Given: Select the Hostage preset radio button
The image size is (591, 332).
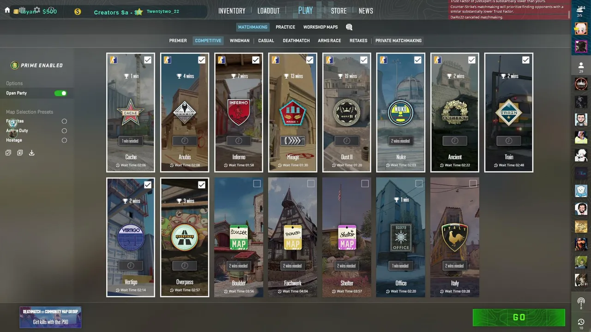Looking at the screenshot, I should pos(64,140).
